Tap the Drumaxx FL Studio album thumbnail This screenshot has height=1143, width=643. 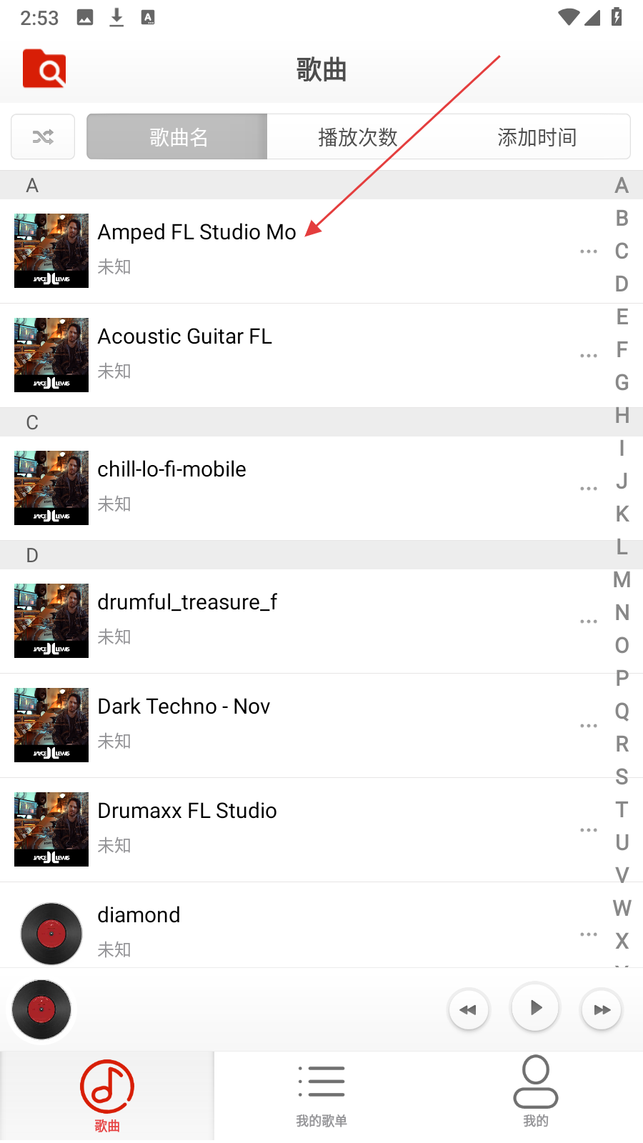(51, 829)
